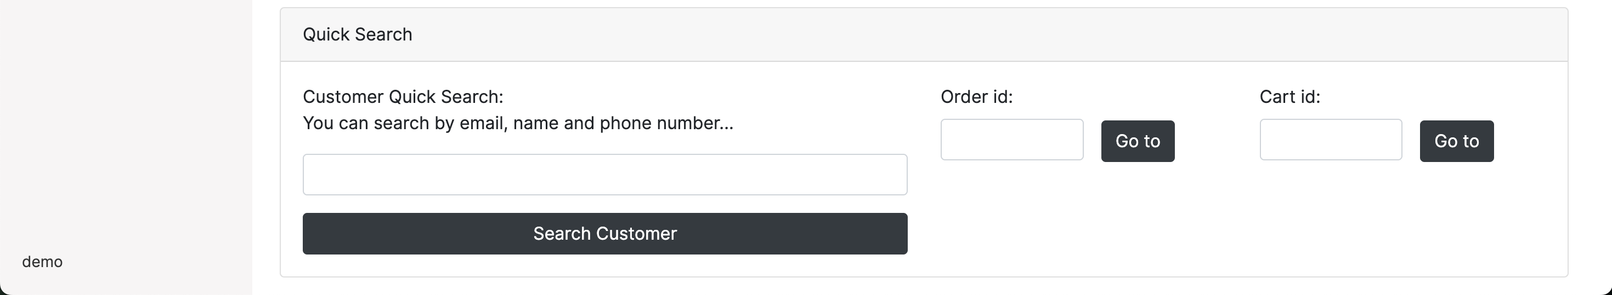The width and height of the screenshot is (1612, 295).
Task: Click the Quick Search panel title
Action: [x=357, y=34]
